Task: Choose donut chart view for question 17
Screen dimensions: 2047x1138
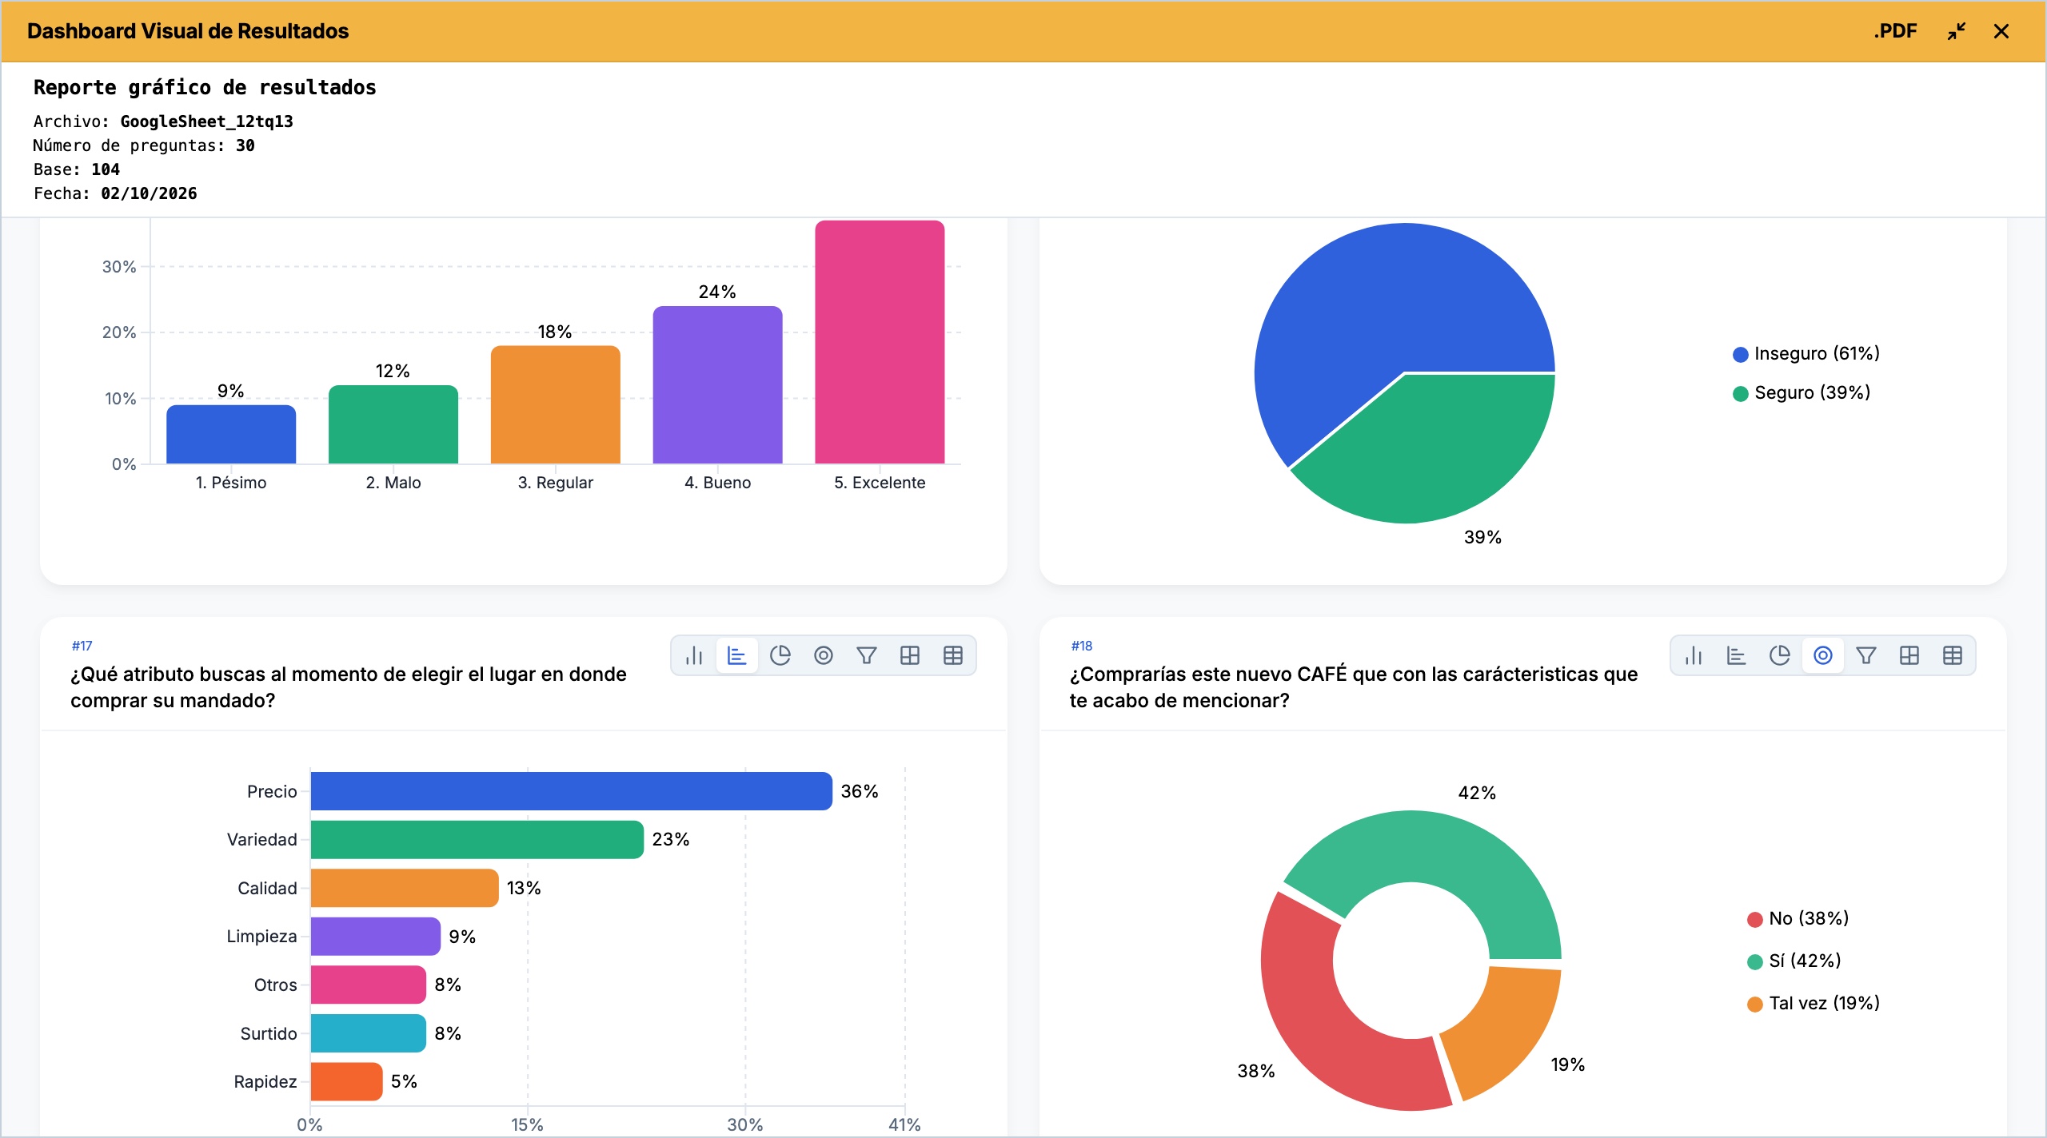Action: [824, 656]
